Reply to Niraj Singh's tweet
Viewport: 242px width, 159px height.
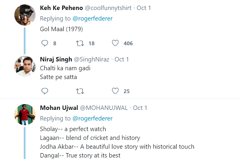45,91
